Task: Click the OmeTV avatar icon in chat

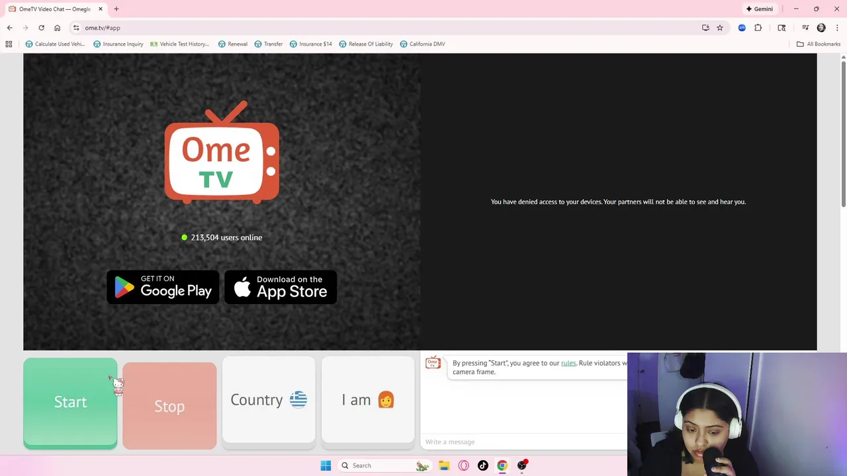Action: [x=433, y=362]
